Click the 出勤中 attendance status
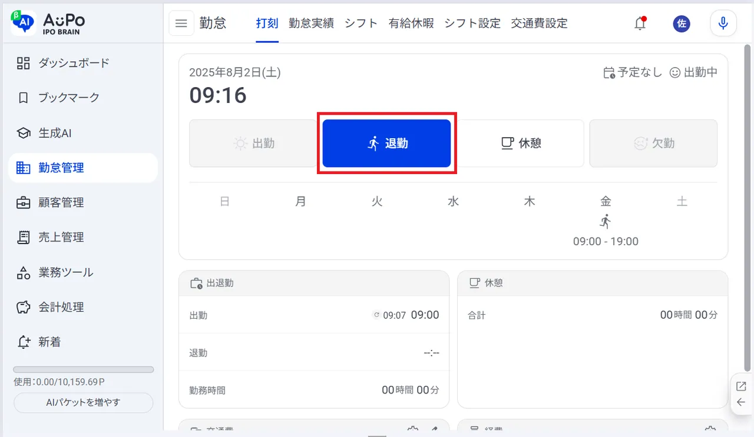Viewport: 754px width, 437px height. click(x=694, y=72)
